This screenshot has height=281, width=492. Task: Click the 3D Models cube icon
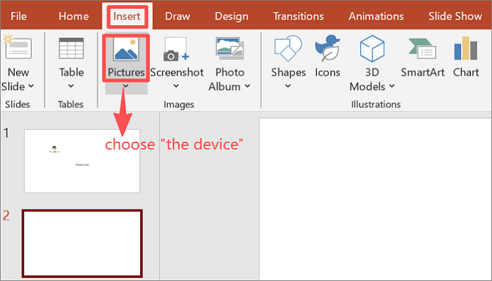[372, 48]
